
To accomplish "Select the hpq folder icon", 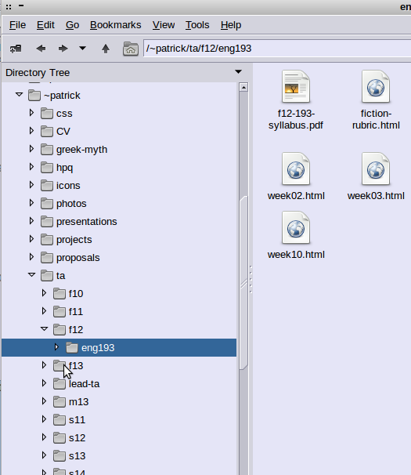I will (47, 167).
